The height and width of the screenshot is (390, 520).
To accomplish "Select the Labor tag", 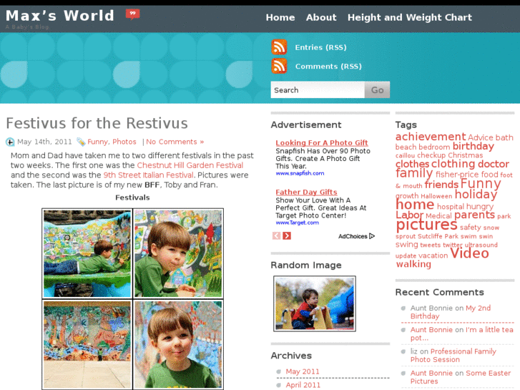I will coord(409,215).
